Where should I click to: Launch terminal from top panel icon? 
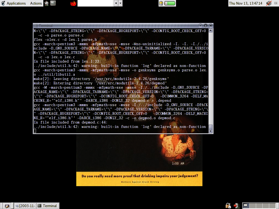coord(53,3)
